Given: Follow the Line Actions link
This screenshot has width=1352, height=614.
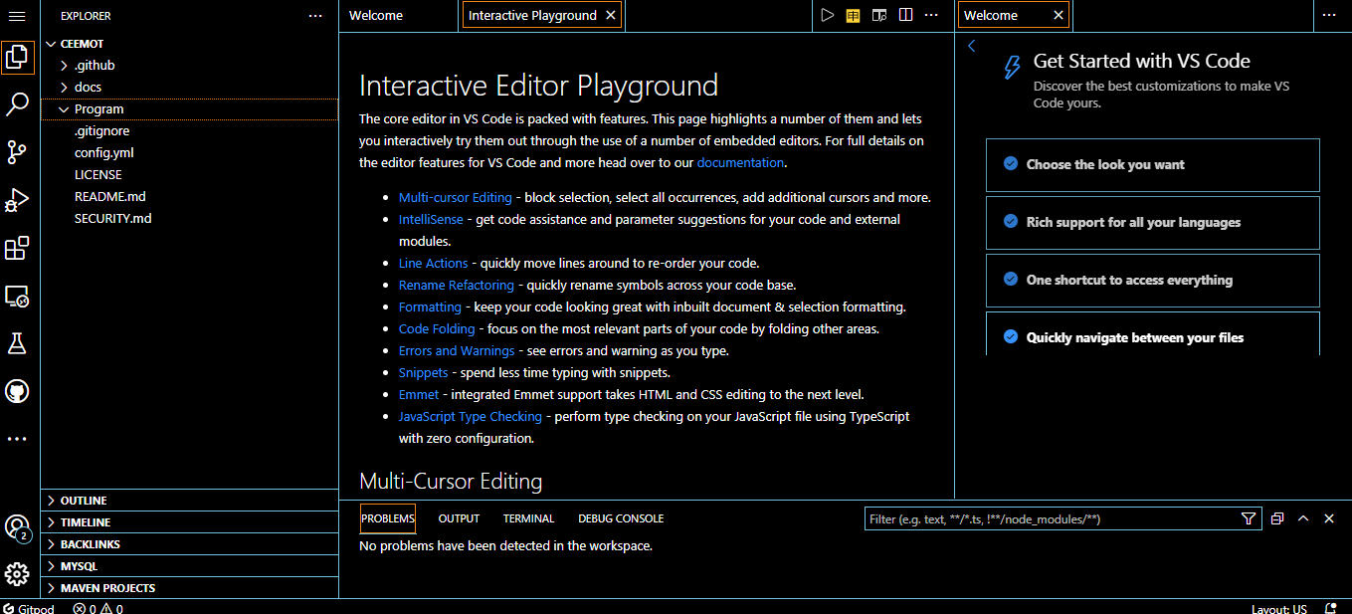Looking at the screenshot, I should pyautogui.click(x=433, y=264).
